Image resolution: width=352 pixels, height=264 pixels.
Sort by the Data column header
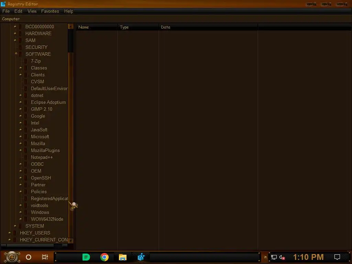pos(208,27)
